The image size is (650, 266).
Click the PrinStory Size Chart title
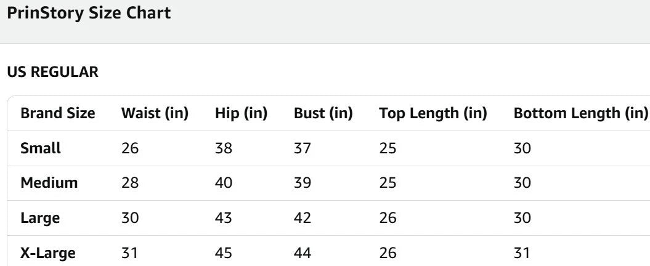tap(89, 14)
